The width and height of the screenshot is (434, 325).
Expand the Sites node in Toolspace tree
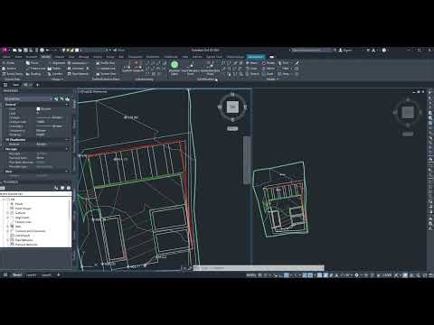8,227
